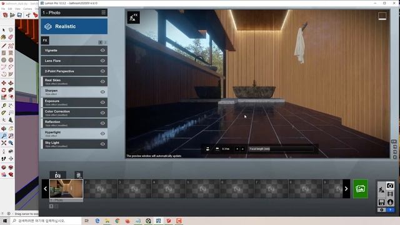Click the FX add effect button above list

click(x=45, y=40)
